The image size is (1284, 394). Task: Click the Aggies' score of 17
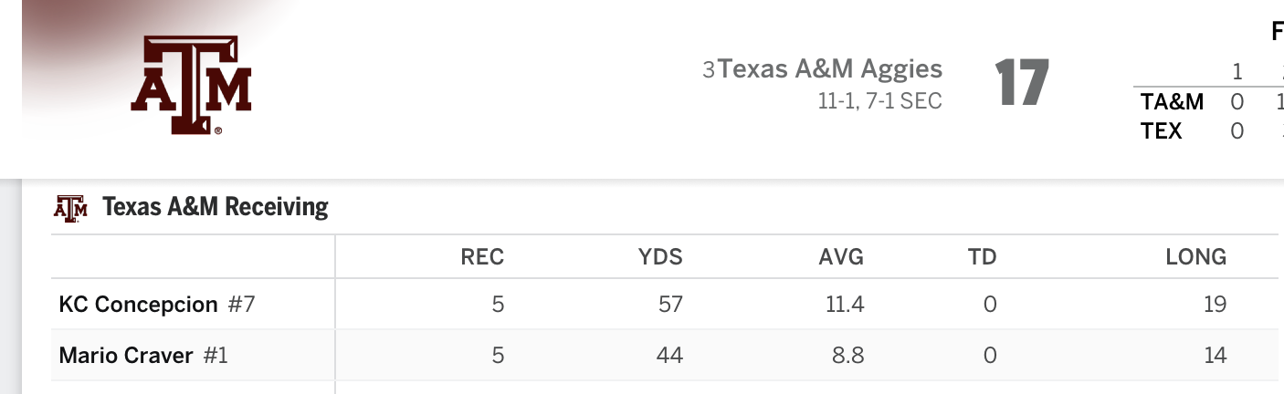click(1021, 83)
